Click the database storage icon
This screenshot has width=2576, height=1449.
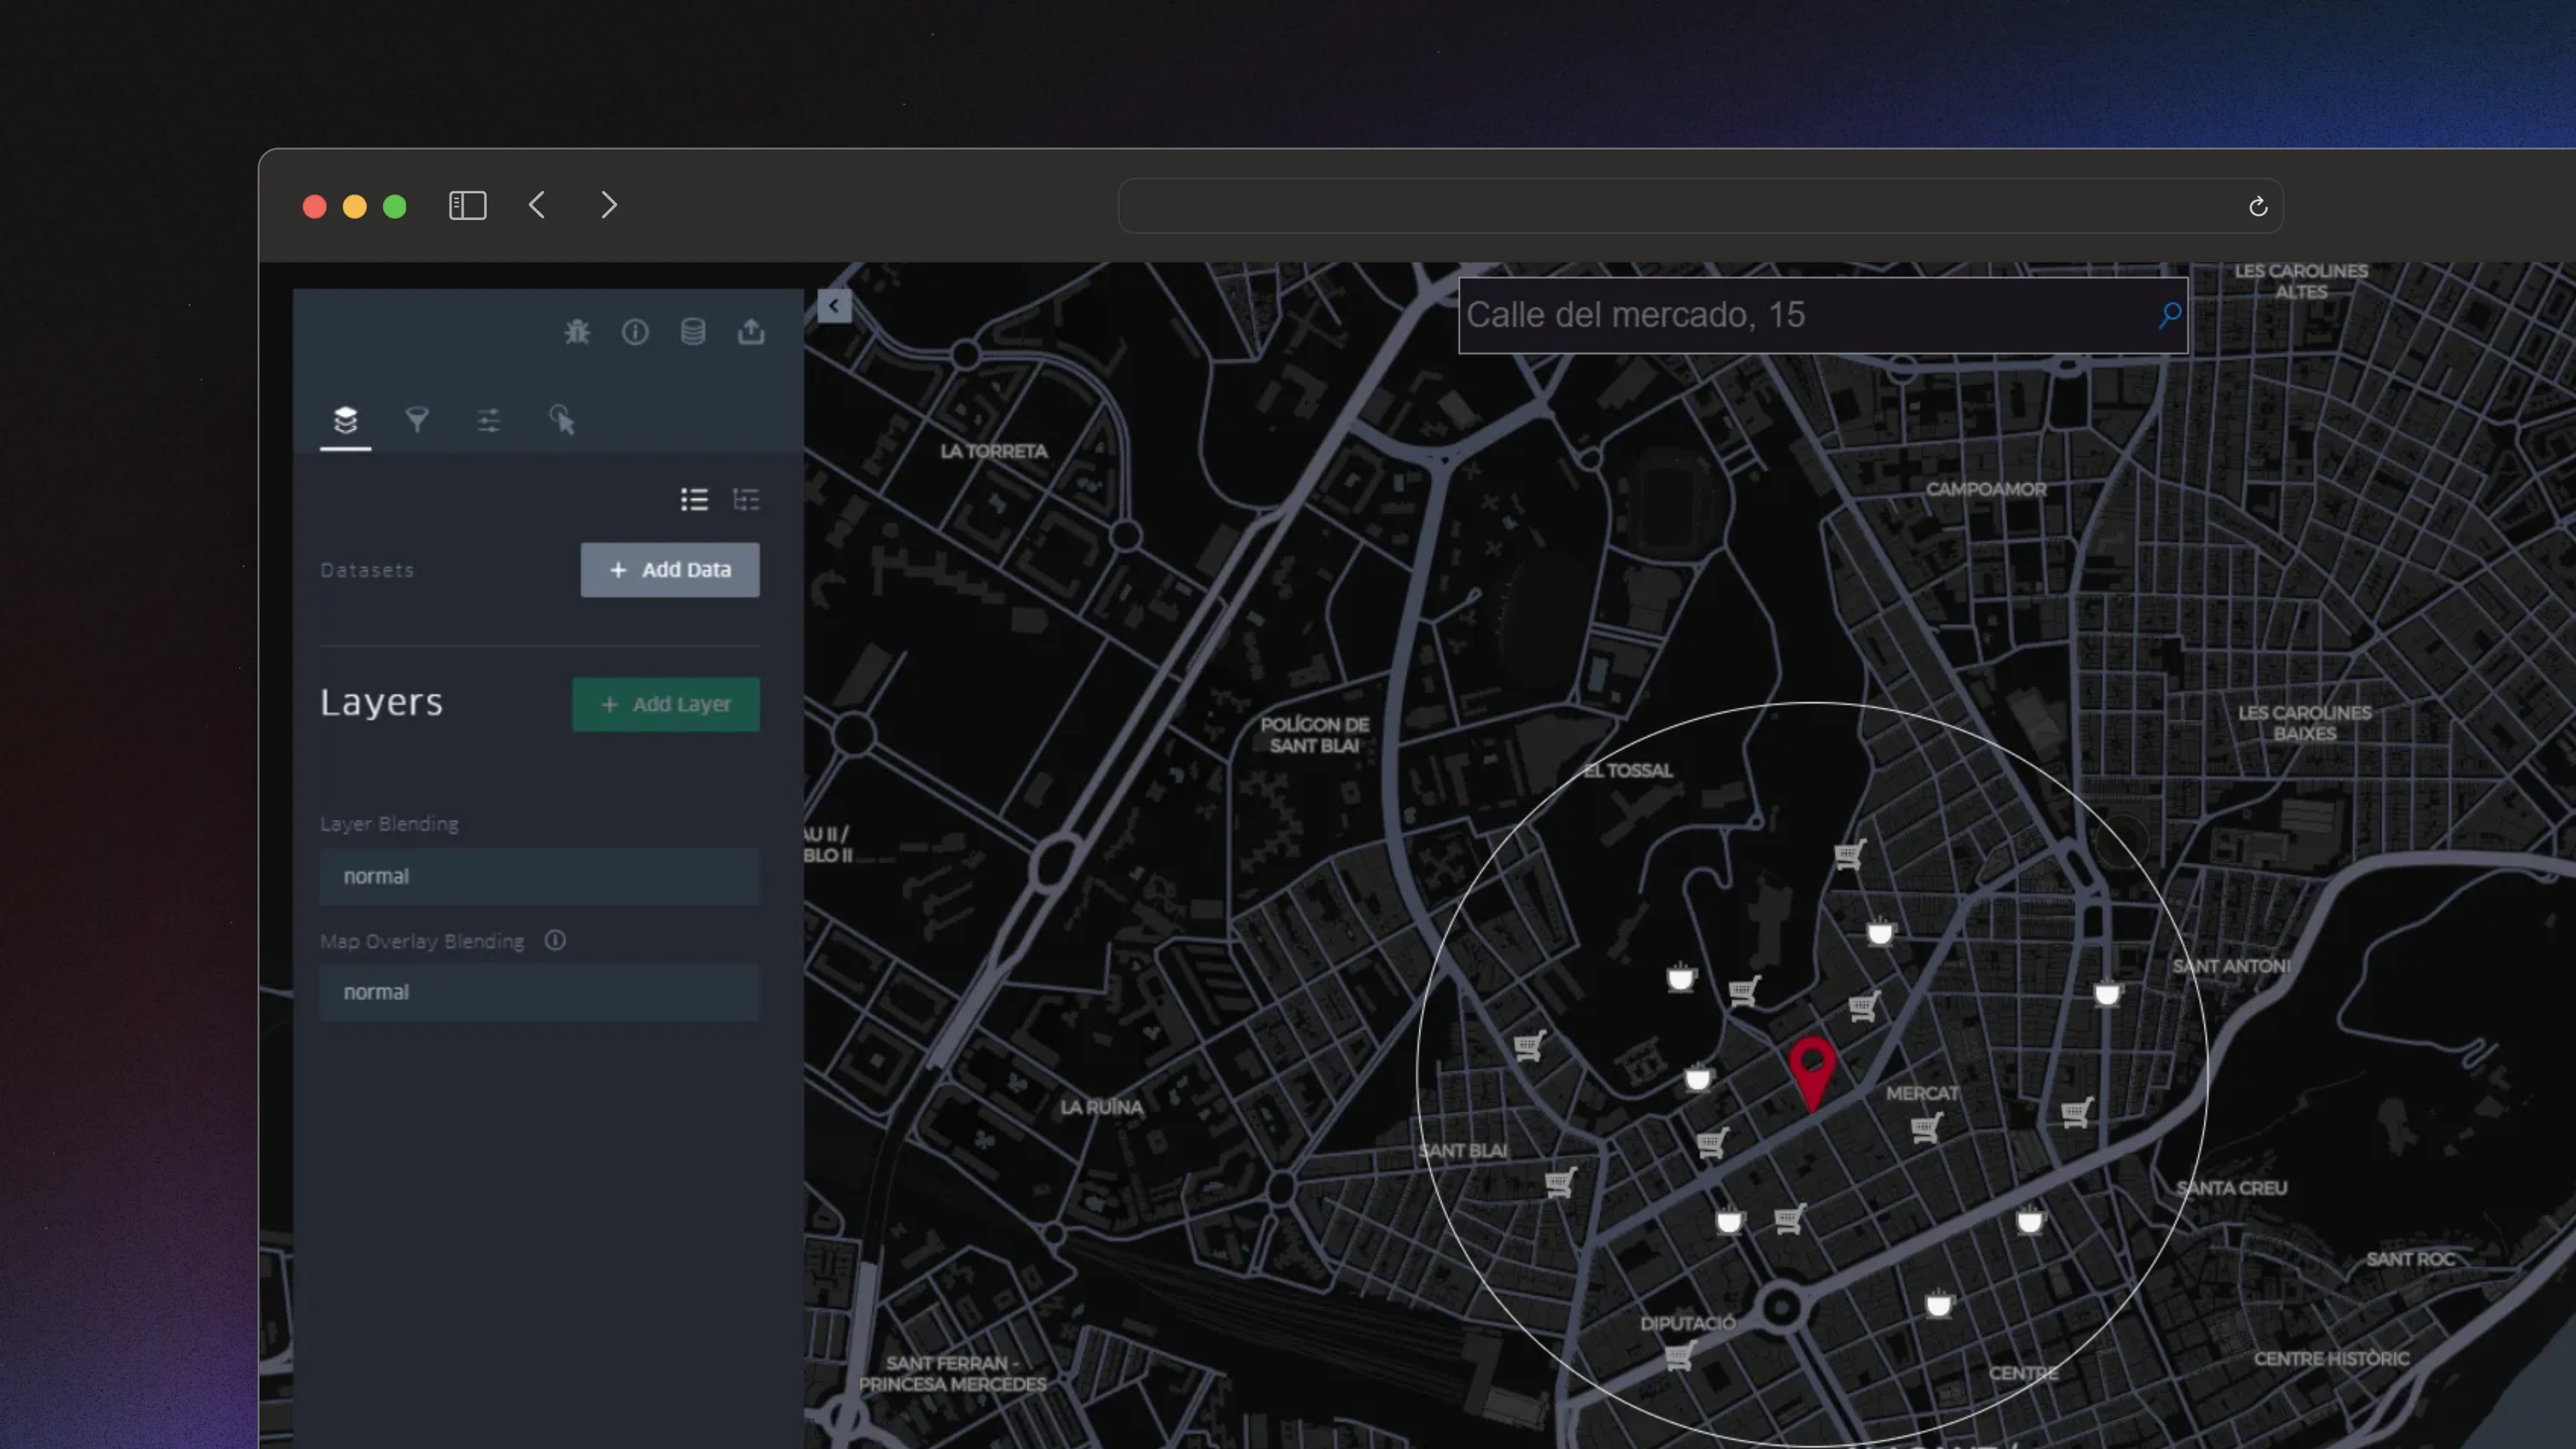pos(693,332)
